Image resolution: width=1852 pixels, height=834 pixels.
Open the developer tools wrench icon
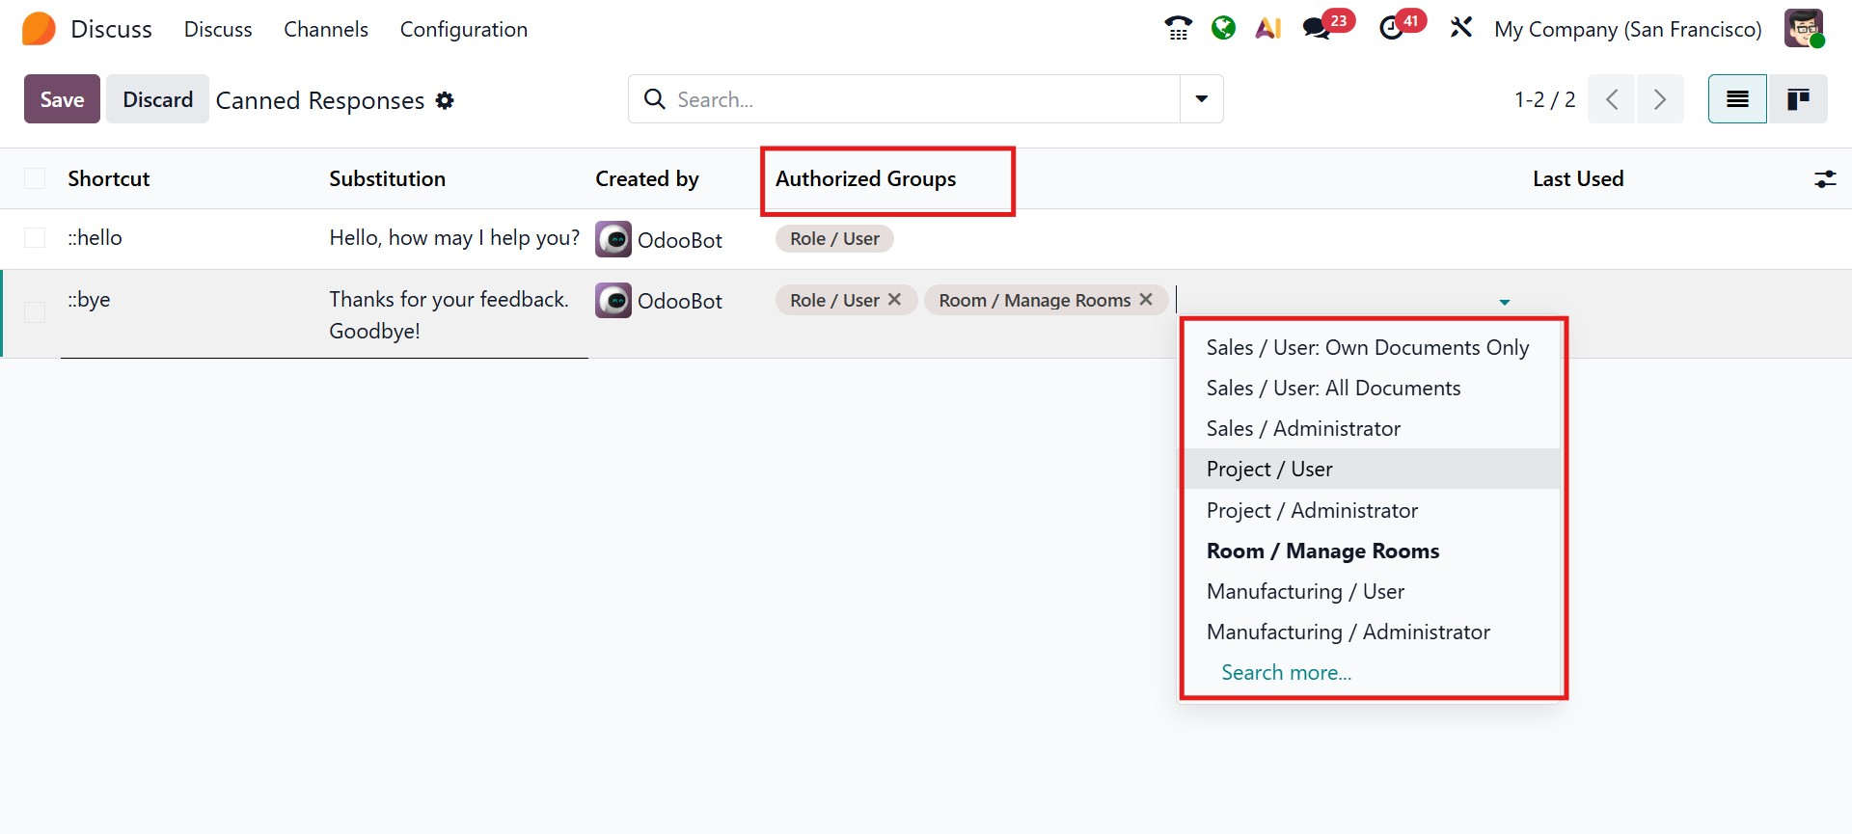tap(1461, 28)
